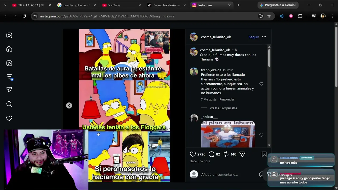This screenshot has height=190, width=338.
Task: Reload the Instagram page
Action: tap(24, 16)
